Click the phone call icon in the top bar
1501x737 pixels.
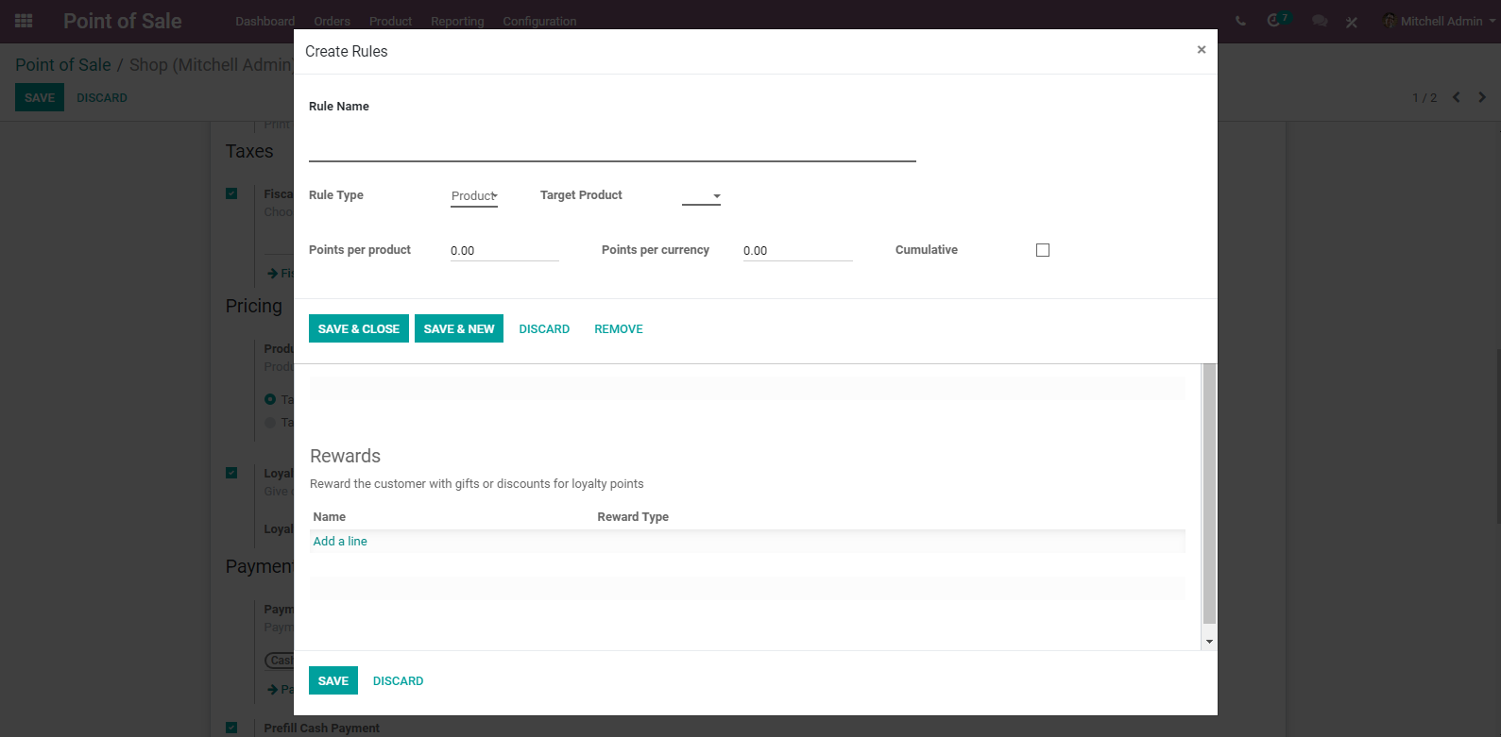pos(1240,21)
